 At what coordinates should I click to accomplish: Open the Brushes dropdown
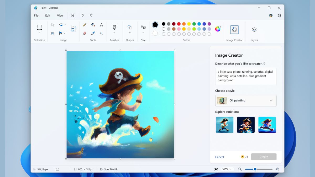(x=114, y=33)
